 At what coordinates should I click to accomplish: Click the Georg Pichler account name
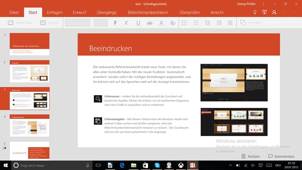point(246,4)
